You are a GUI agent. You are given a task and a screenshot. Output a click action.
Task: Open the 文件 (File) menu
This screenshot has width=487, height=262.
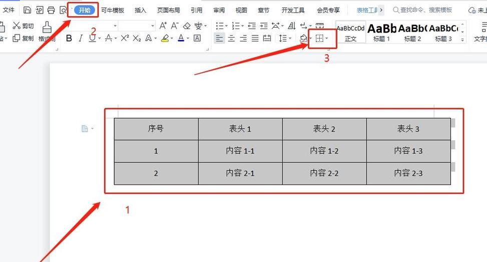pos(9,10)
